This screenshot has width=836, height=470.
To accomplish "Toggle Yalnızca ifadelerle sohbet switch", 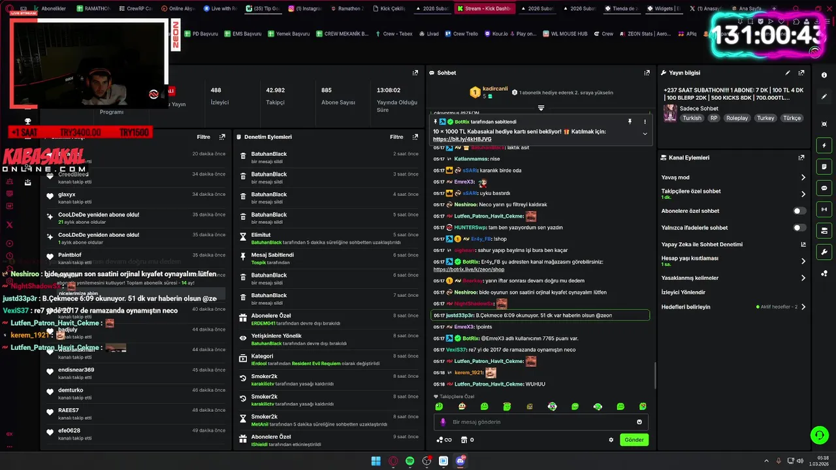I will point(799,228).
